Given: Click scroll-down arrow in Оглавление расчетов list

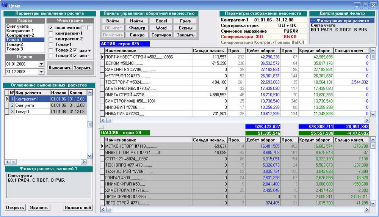Looking at the screenshot, I should point(90,156).
